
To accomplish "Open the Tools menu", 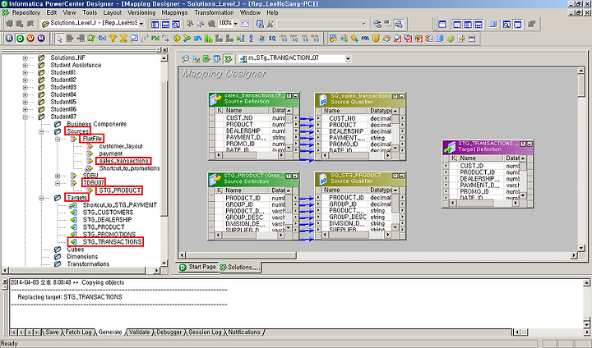I will tap(90, 12).
